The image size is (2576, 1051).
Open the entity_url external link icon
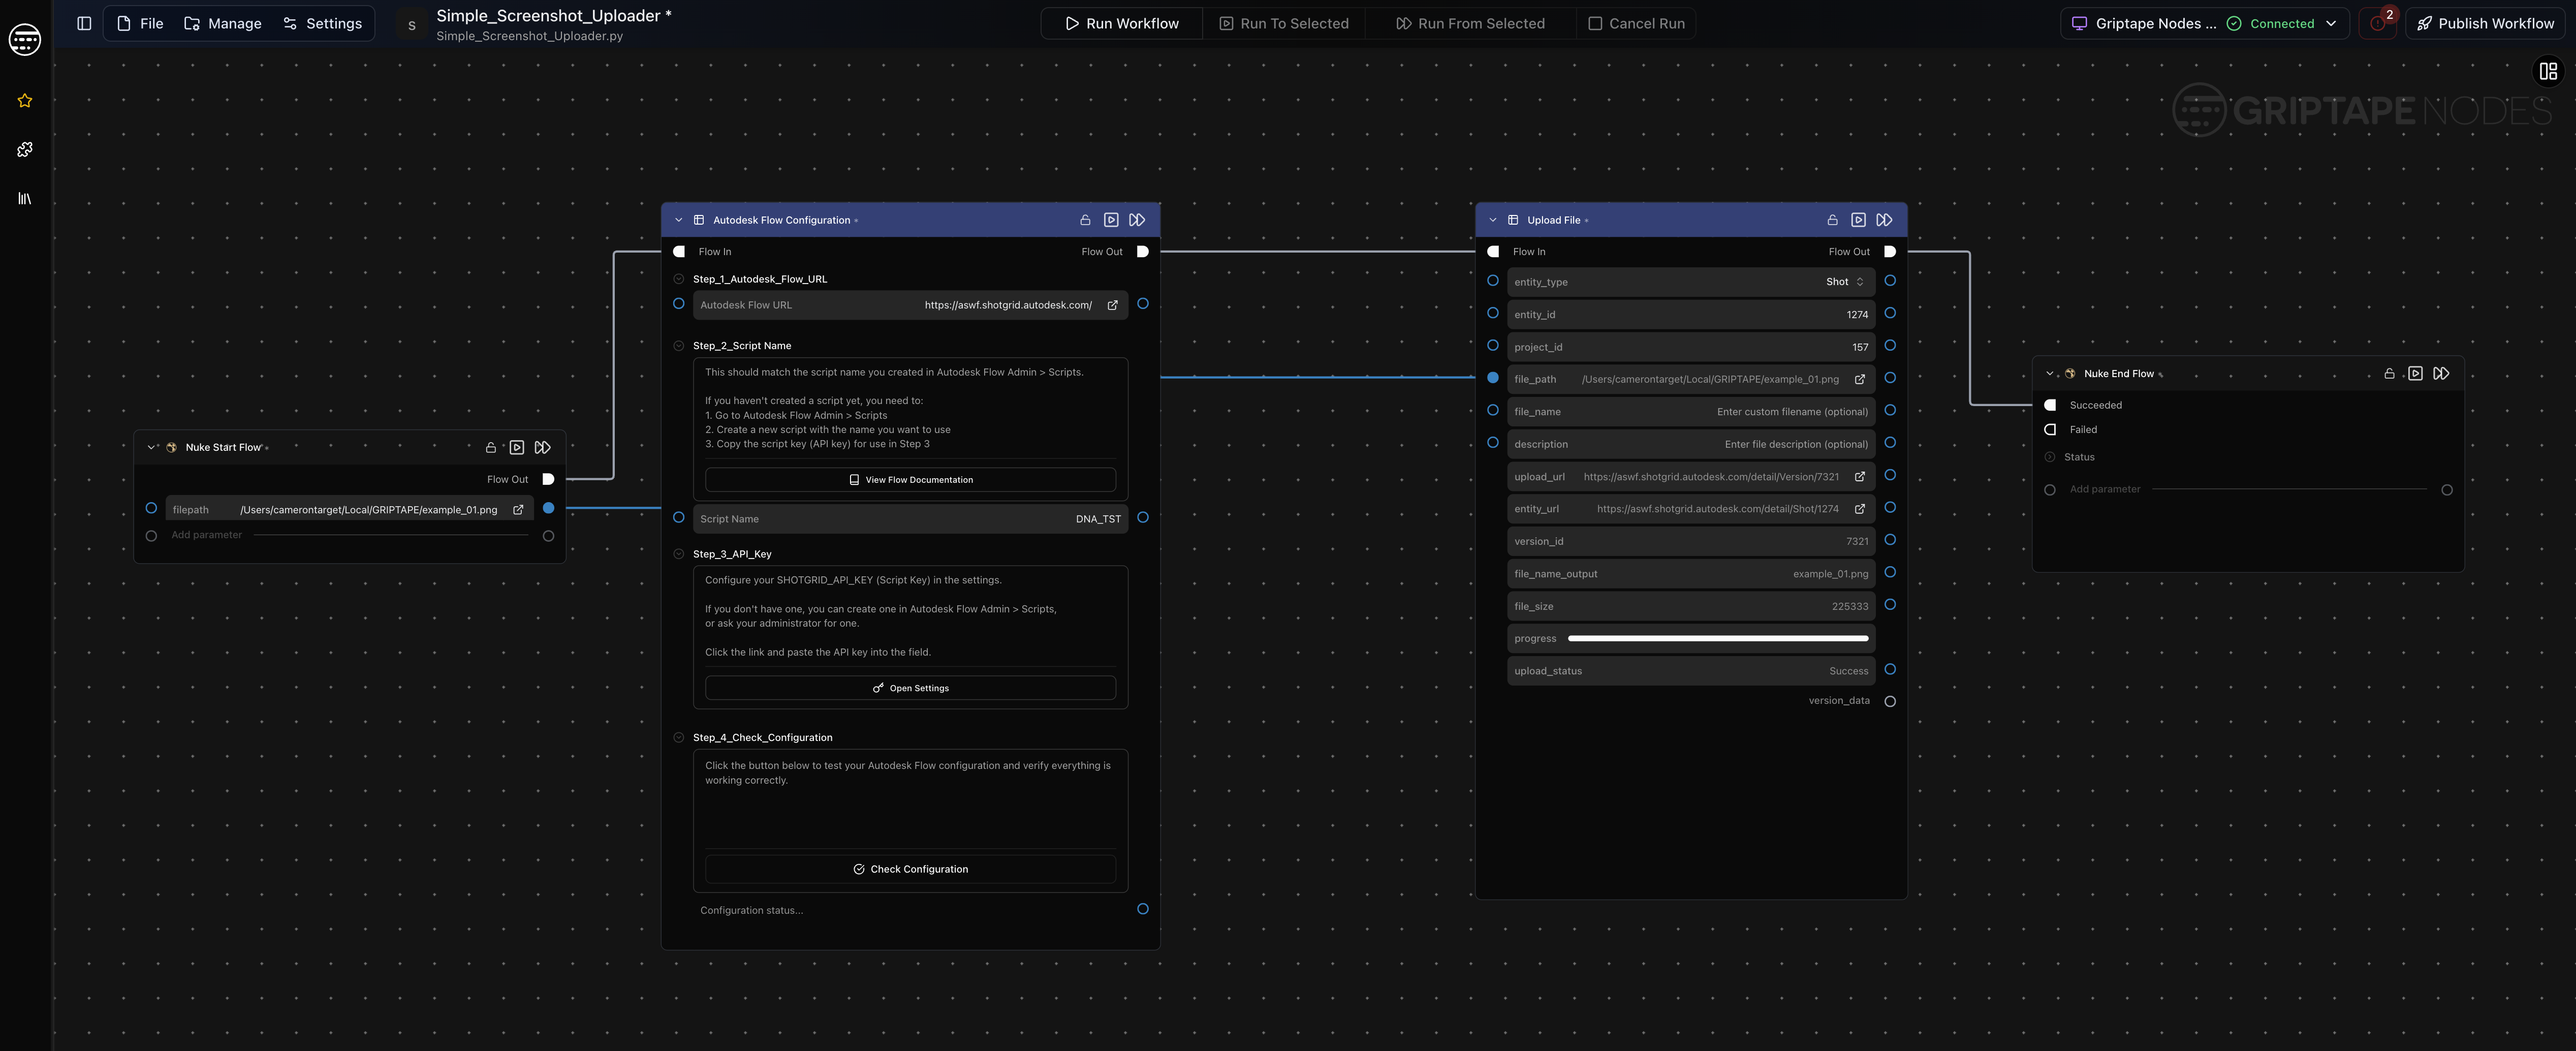[x=1859, y=509]
